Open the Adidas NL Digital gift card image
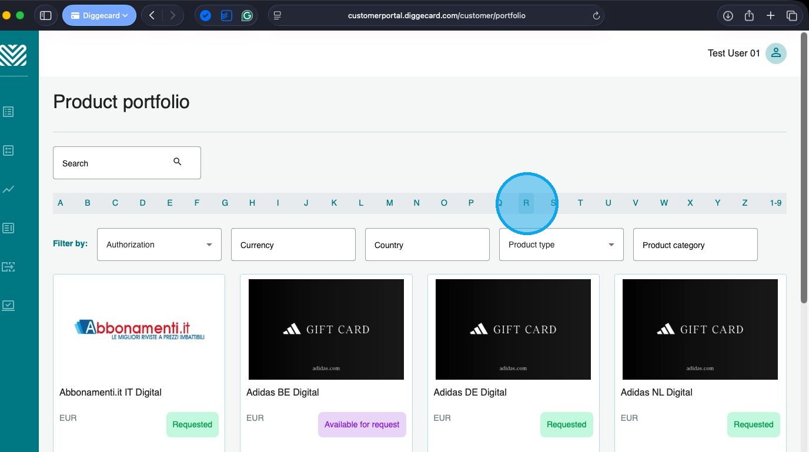Image resolution: width=809 pixels, height=452 pixels. (700, 329)
